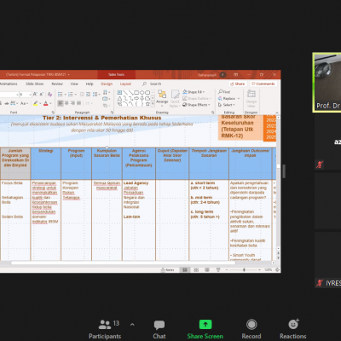Click the Decrease List Level icon
The width and height of the screenshot is (341, 341).
(x=82, y=94)
